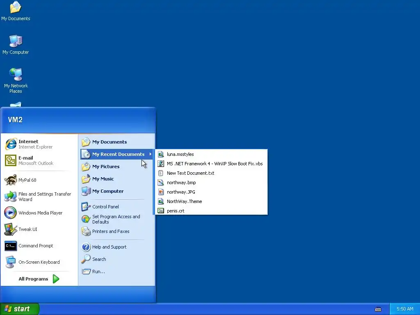Click Set Program Access and Defaults icon
This screenshot has height=315, width=420.
[x=86, y=219]
